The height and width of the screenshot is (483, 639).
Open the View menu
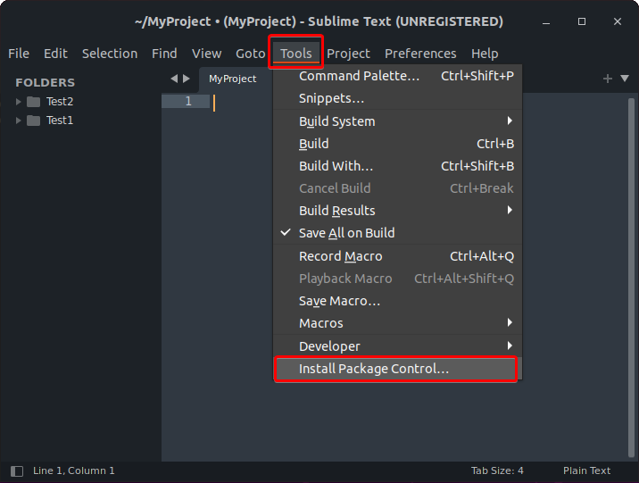(x=207, y=54)
